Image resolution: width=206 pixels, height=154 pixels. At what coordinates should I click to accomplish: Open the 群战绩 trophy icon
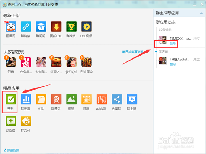(x=71, y=27)
